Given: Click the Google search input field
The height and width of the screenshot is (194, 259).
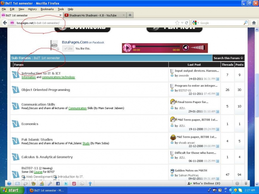Looking at the screenshot, I should [x=220, y=23].
